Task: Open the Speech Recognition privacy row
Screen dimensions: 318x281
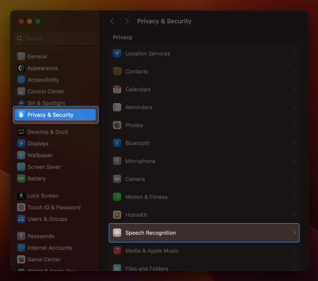Action: point(204,233)
